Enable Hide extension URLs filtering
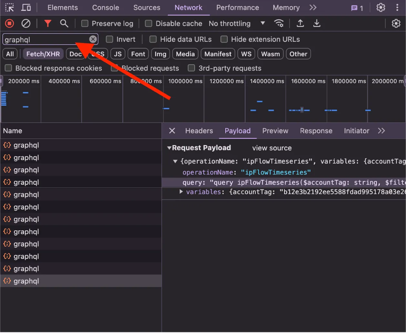 (x=224, y=39)
